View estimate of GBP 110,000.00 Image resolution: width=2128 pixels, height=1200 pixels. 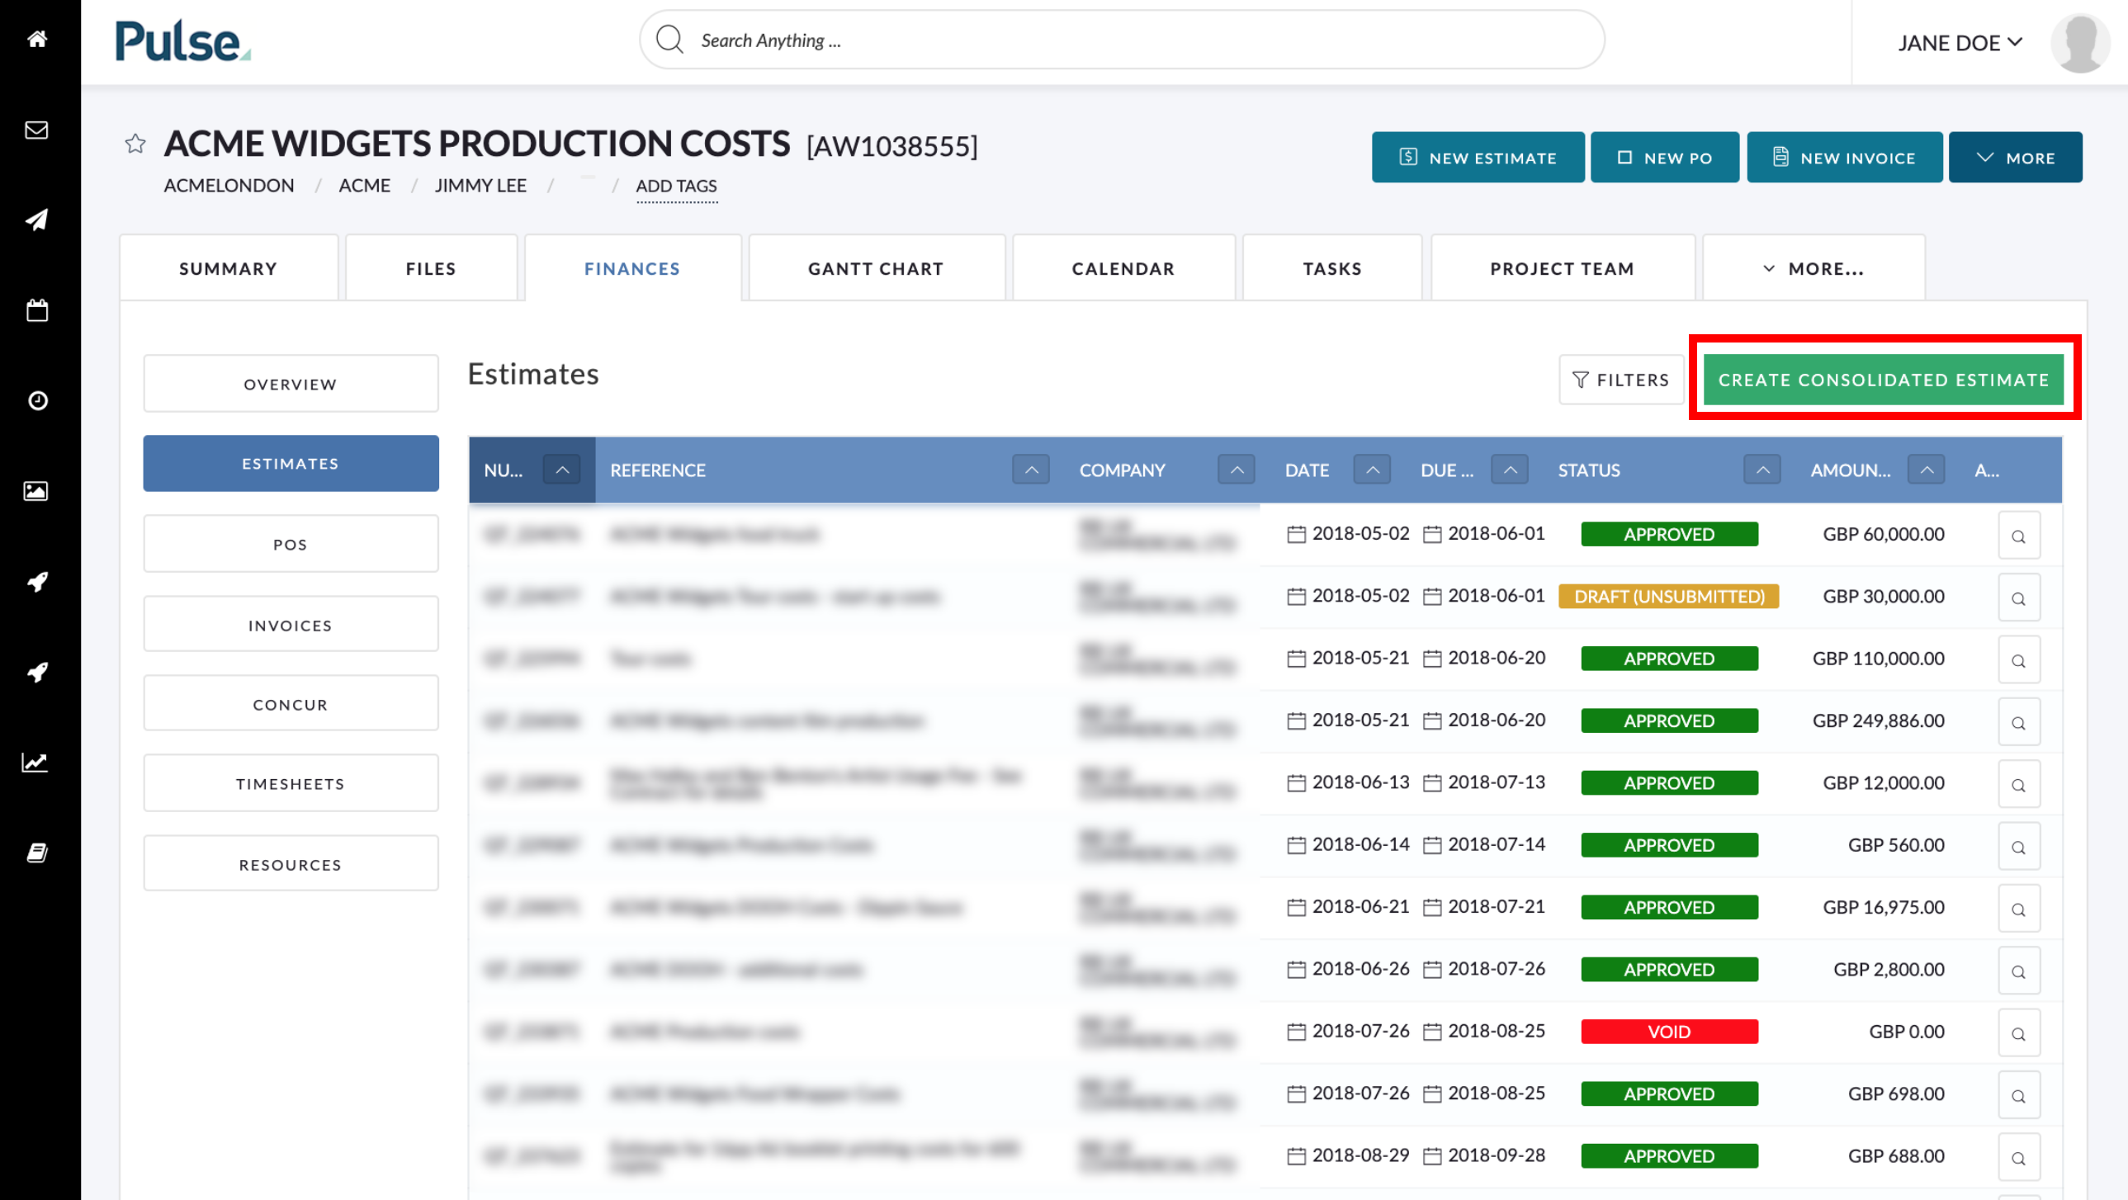[2018, 660]
